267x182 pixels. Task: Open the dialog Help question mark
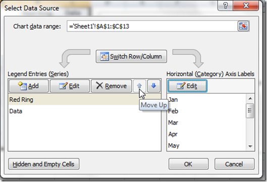(225, 6)
